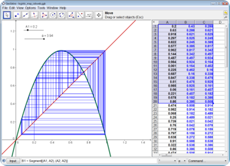Viewport: 230px width, 166px height.
Task: Click cell A1 with value 0.2
Action: click(x=167, y=26)
